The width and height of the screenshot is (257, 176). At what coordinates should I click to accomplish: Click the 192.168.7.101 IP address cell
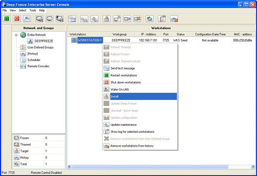pos(148,40)
